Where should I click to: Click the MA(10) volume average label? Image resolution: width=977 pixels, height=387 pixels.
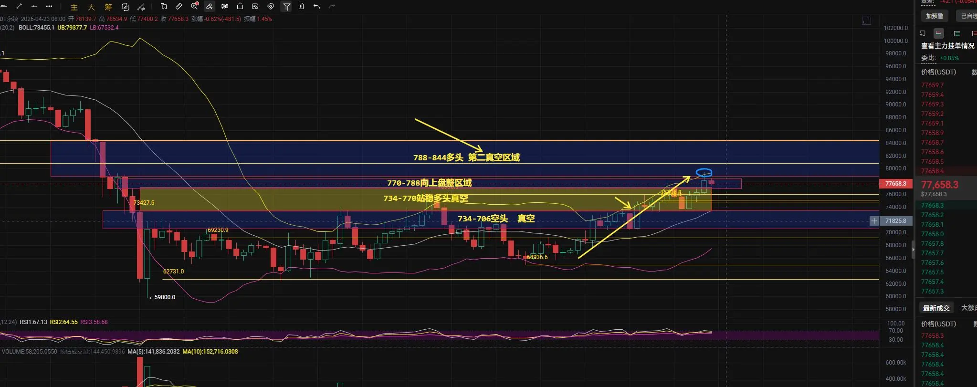click(210, 352)
